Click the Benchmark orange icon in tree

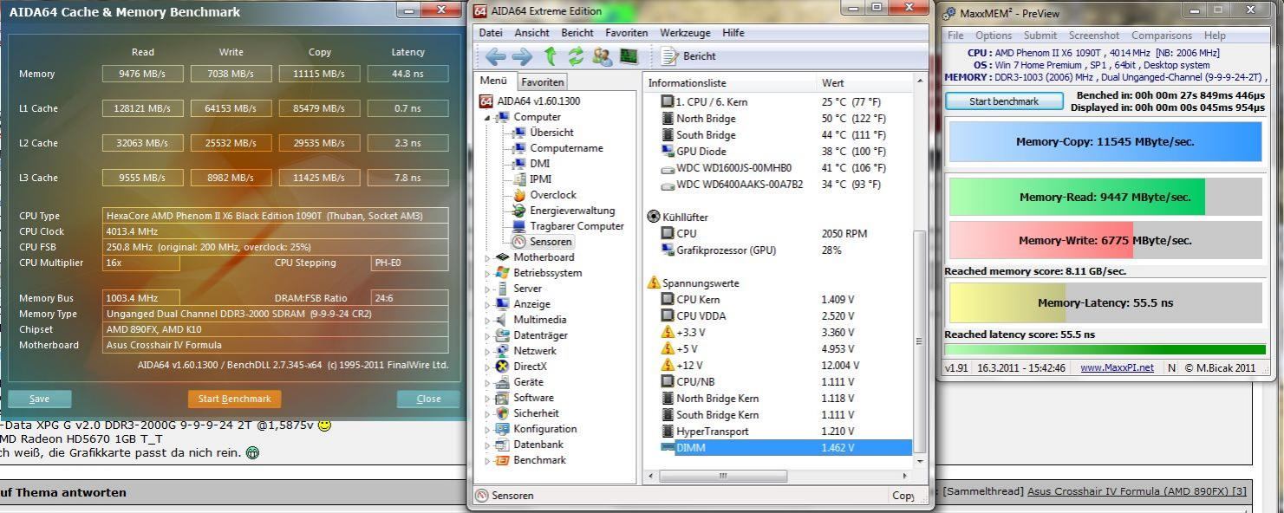[502, 460]
